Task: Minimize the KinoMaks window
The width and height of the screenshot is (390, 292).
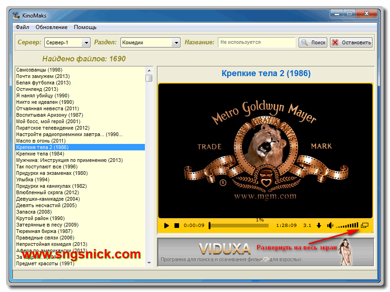Action: click(x=337, y=14)
